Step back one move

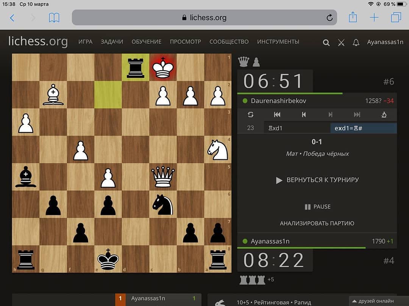(304, 115)
